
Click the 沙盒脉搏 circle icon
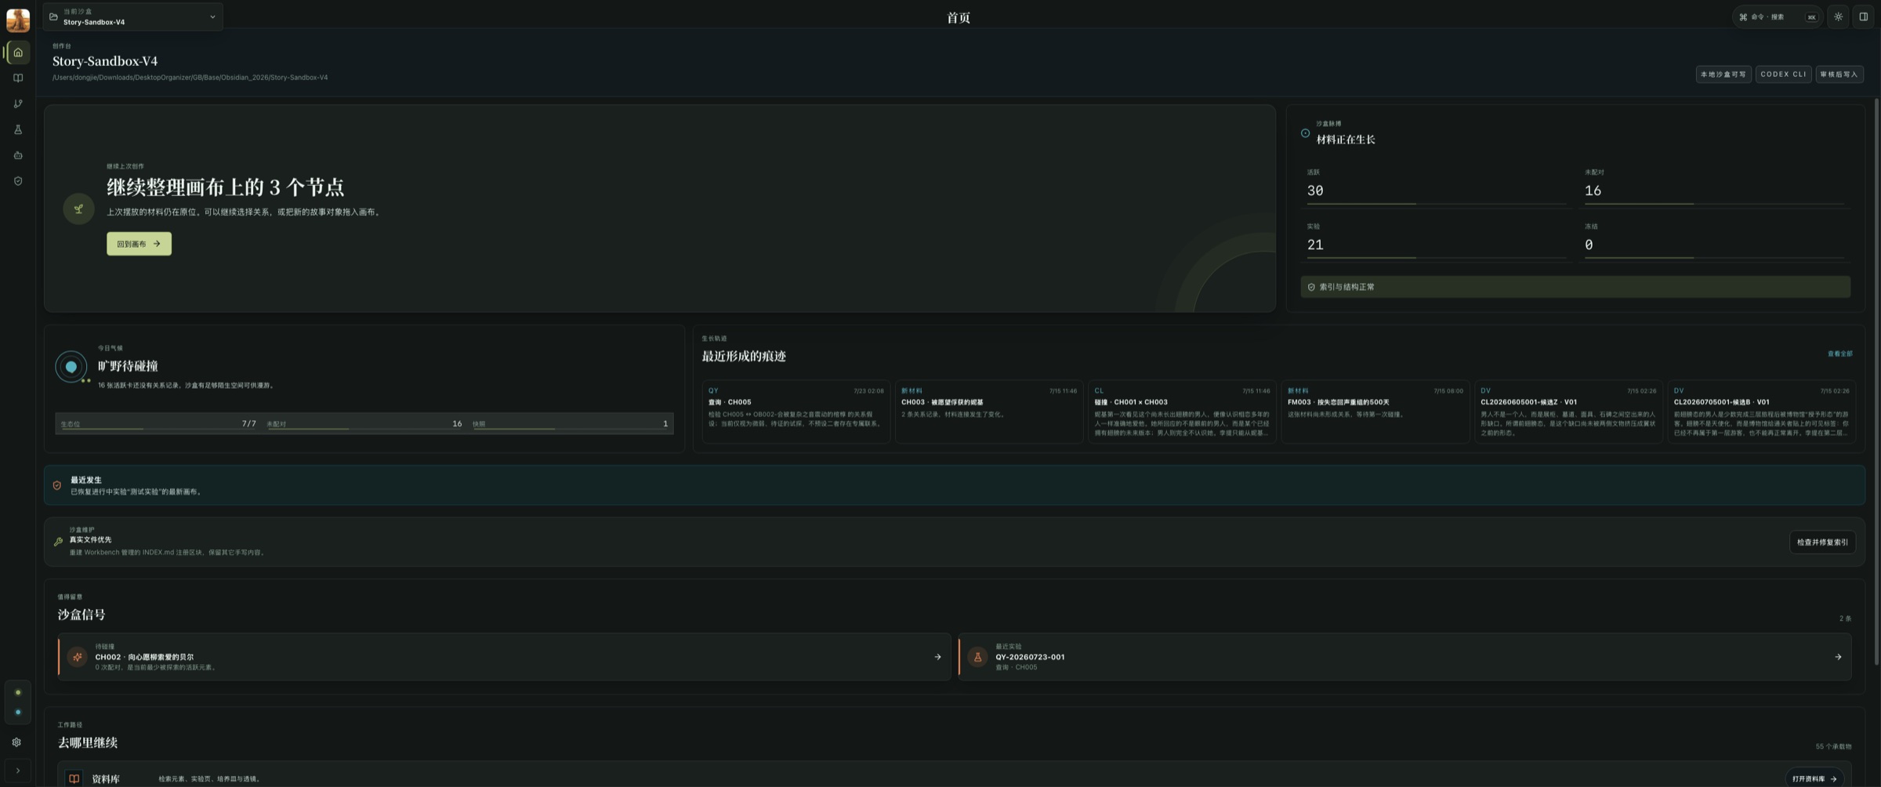point(1305,133)
